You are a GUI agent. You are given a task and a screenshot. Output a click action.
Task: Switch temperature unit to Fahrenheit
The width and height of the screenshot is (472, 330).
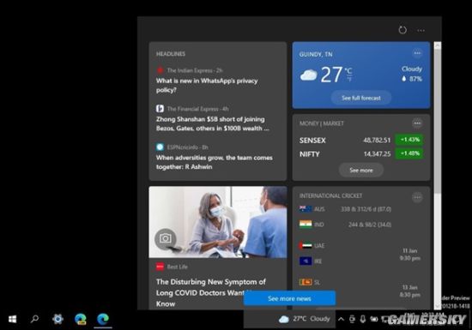tap(349, 80)
